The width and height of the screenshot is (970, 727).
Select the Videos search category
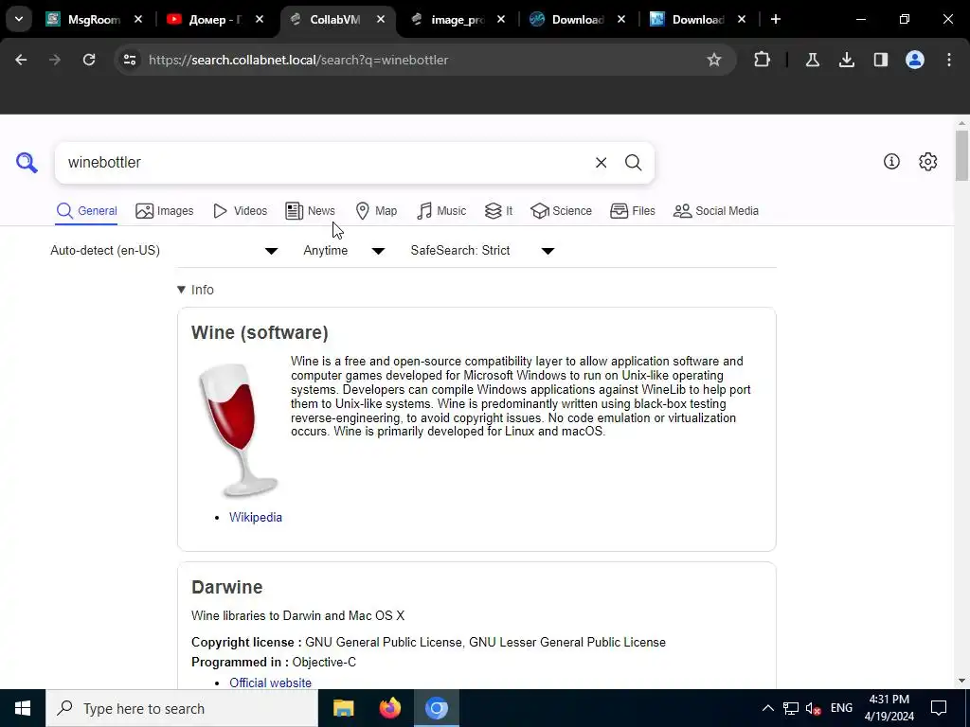tap(240, 211)
